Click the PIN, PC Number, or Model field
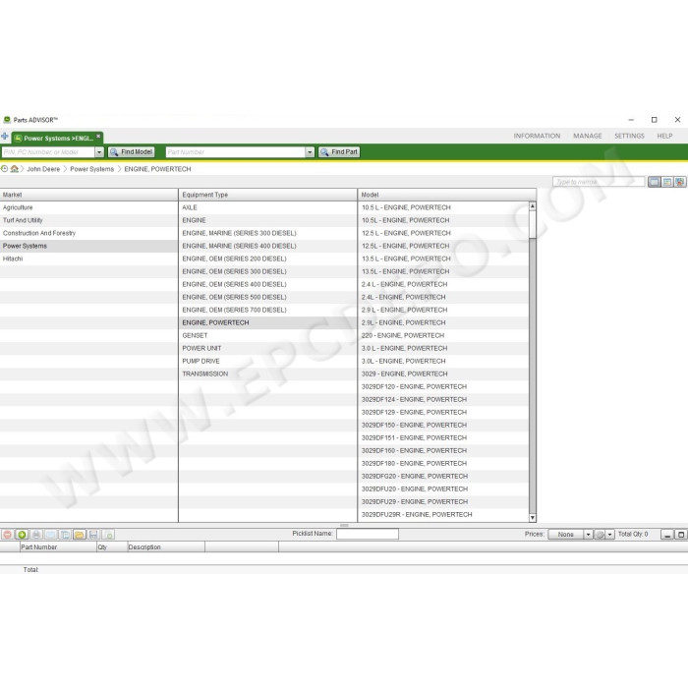 tap(48, 152)
